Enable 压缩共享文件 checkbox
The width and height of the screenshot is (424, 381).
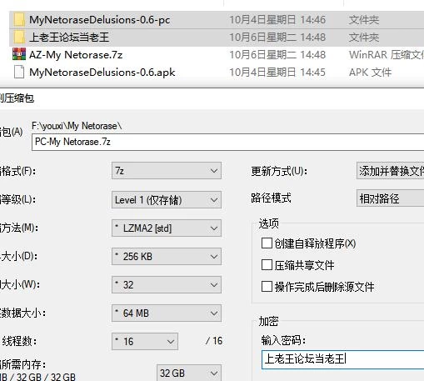coord(267,265)
